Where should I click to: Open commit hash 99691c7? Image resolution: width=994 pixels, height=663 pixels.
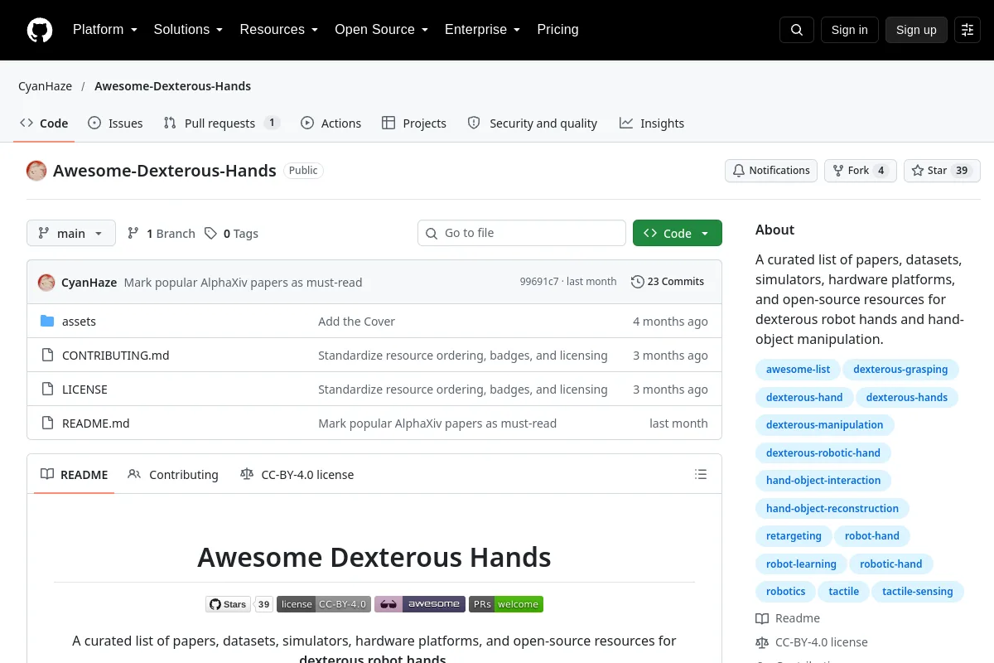539,282
